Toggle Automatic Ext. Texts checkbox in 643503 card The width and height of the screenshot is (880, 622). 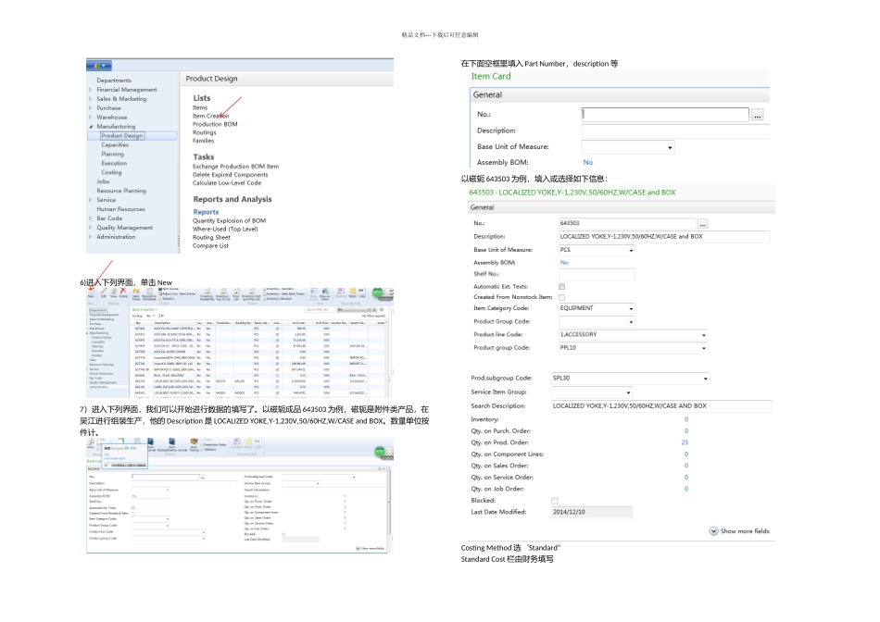(561, 287)
